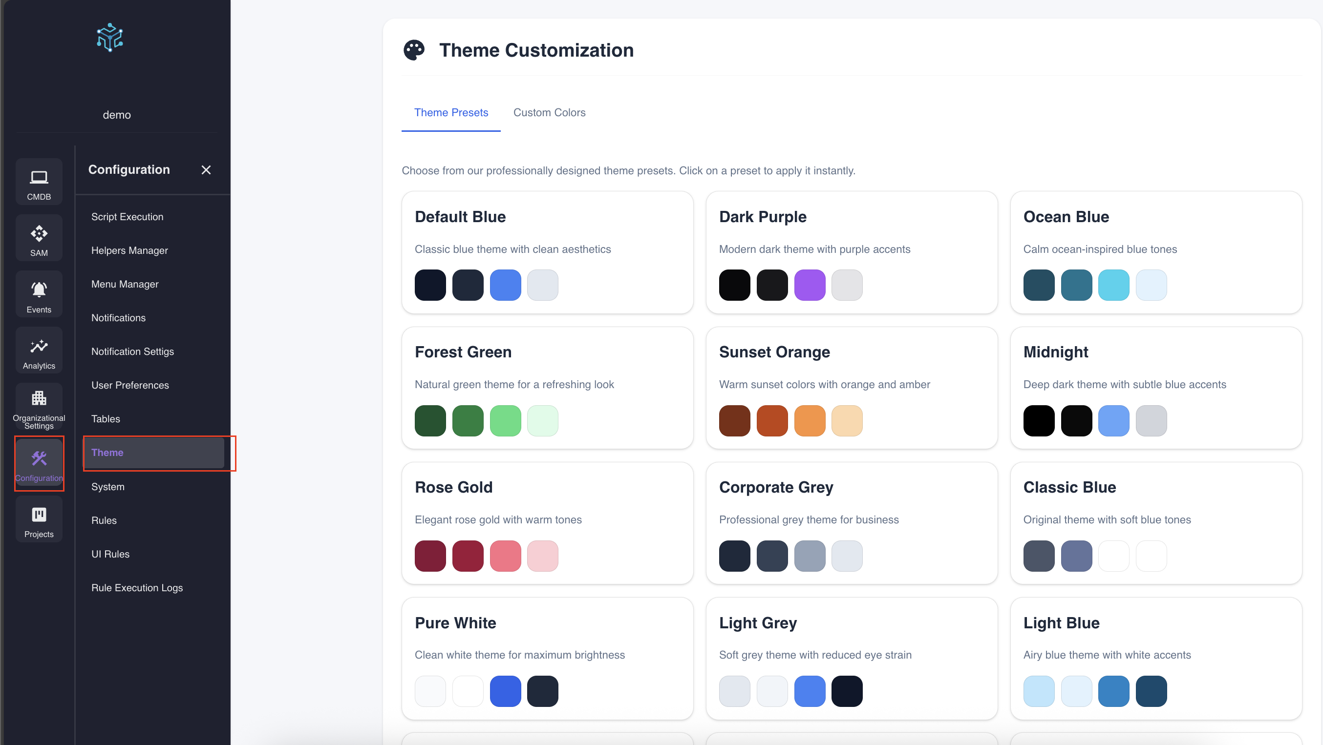Close the Configuration panel
Screen dimensions: 1323x745
point(207,169)
